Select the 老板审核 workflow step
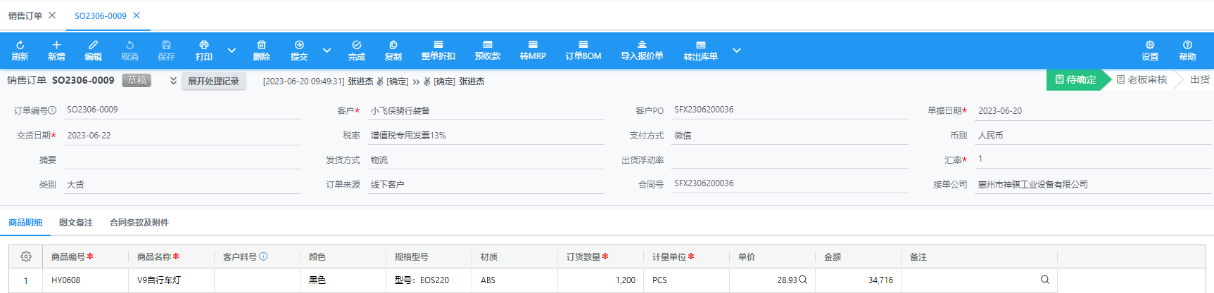This screenshot has width=1214, height=293. 1142,80
